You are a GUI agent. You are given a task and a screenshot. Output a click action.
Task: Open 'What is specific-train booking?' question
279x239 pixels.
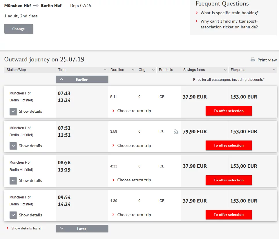tap(229, 13)
